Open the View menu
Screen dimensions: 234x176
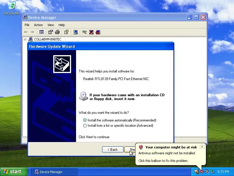point(51,25)
